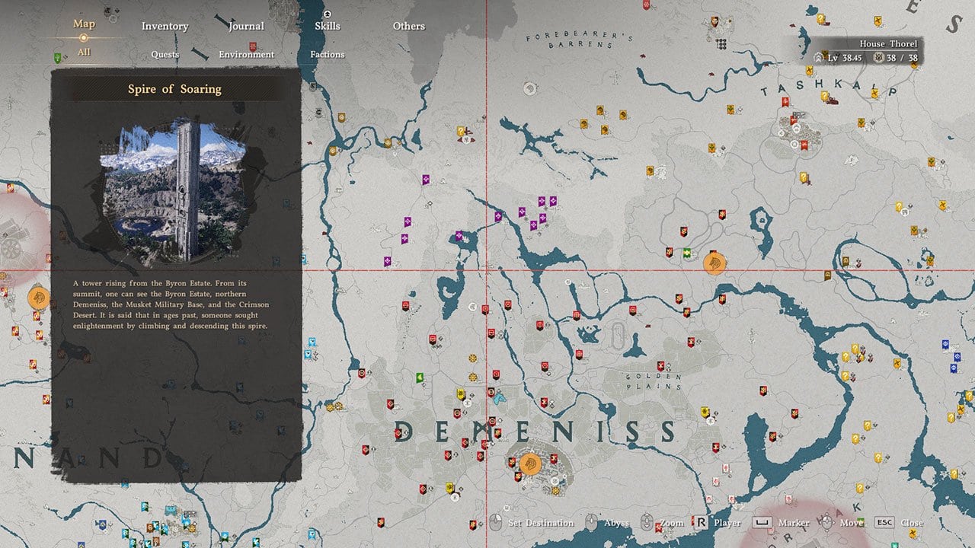Viewport: 975px width, 548px height.
Task: Select the green flag marker beside the eastern lion emblem
Action: [688, 253]
